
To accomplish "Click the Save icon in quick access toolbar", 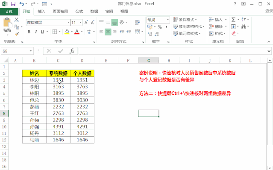I will pos(13,4).
